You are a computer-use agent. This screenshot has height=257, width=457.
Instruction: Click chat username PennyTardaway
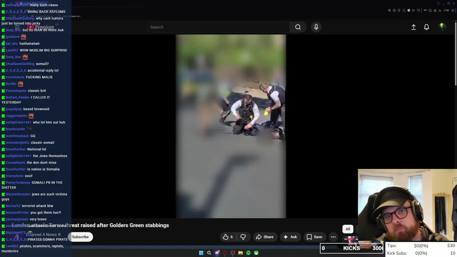point(18,183)
